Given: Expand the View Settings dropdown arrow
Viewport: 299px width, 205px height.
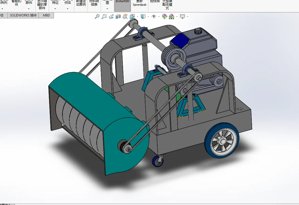Looking at the screenshot, I should (x=188, y=17).
